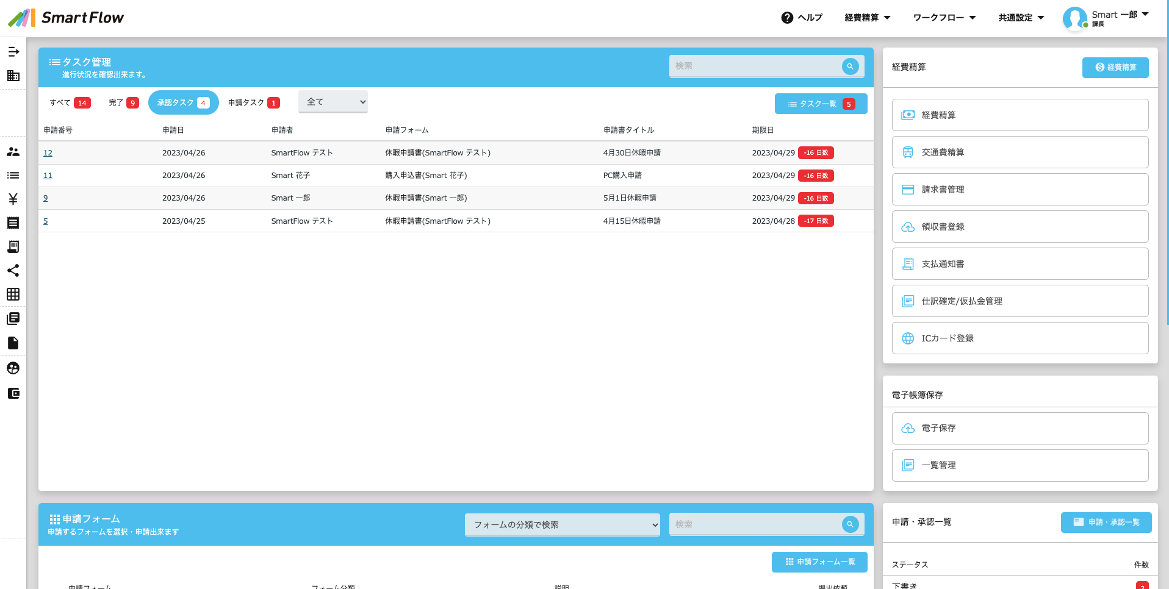The image size is (1169, 589).
Task: Click the タスク一覧 button
Action: coord(820,104)
